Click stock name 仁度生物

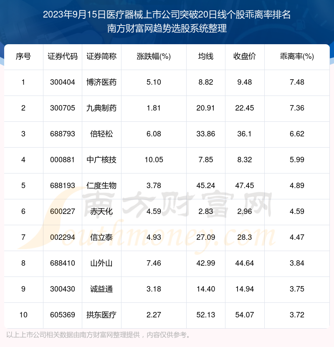tap(101, 186)
